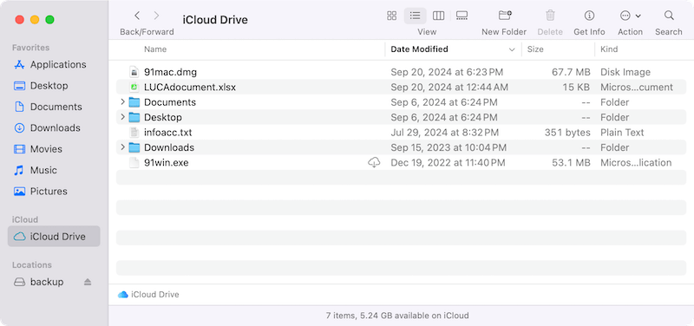Open Pictures in sidebar

point(41,192)
